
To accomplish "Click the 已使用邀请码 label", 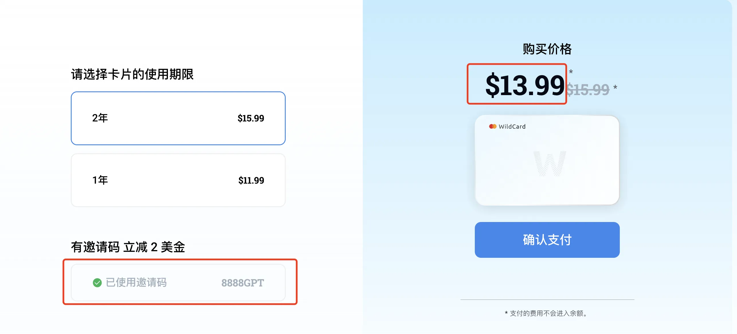I will pyautogui.click(x=136, y=282).
